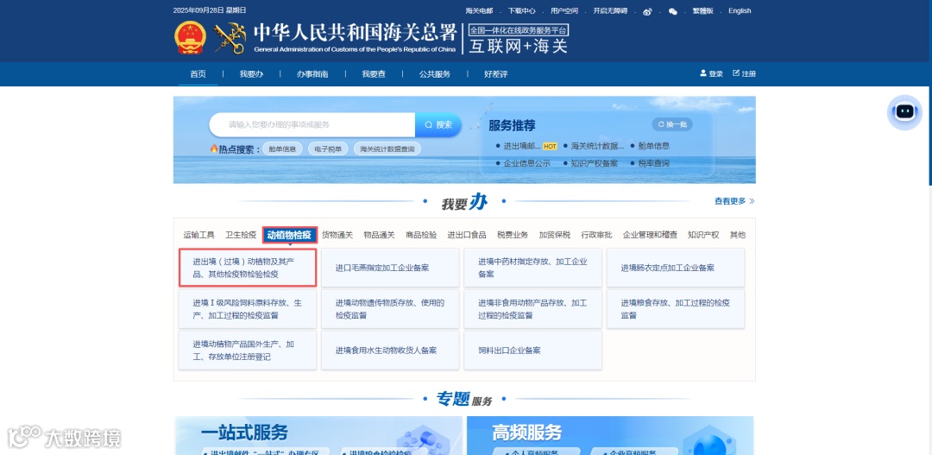Open 饲料出口企业备案 card
The height and width of the screenshot is (455, 932).
coord(533,351)
